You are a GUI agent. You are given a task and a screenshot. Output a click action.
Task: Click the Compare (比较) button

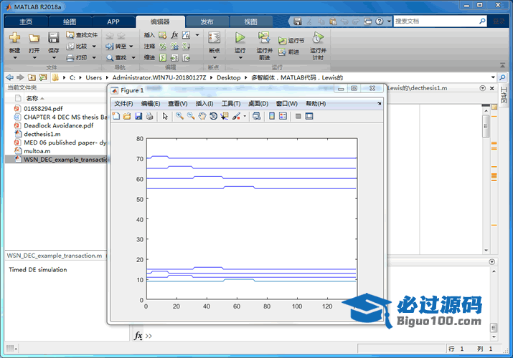pos(77,47)
